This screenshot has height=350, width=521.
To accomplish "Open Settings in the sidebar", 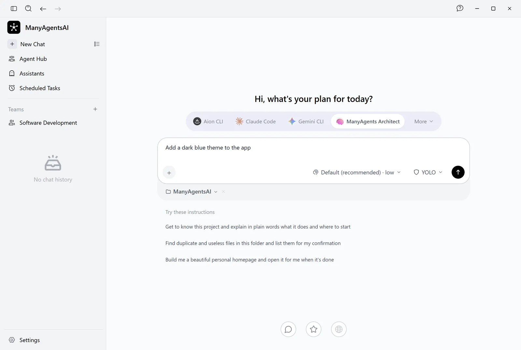I will click(x=24, y=340).
